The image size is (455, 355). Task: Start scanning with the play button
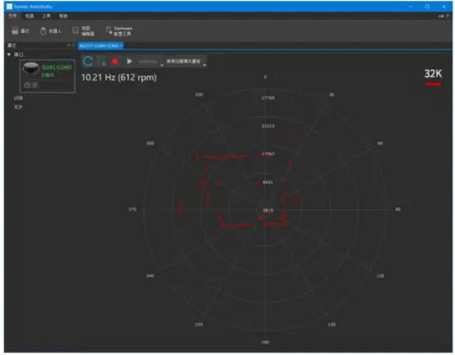point(129,61)
